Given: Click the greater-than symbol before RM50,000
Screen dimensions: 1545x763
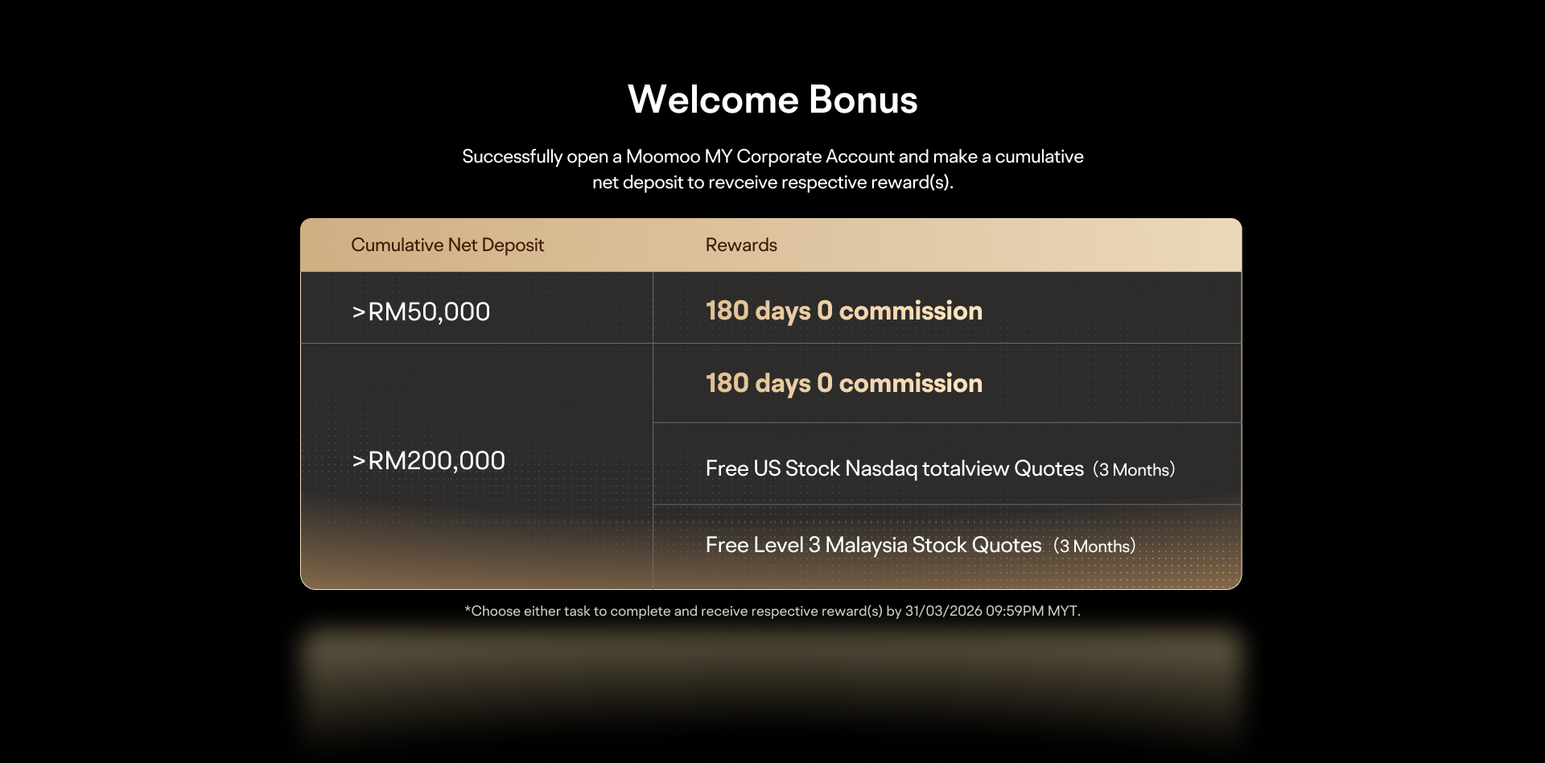Looking at the screenshot, I should 359,312.
